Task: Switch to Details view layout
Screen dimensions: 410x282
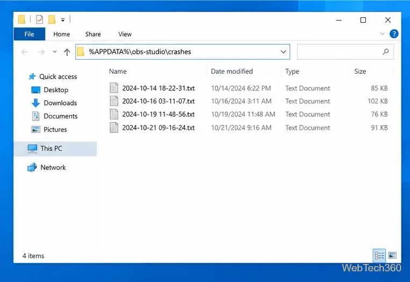Action: tap(379, 255)
